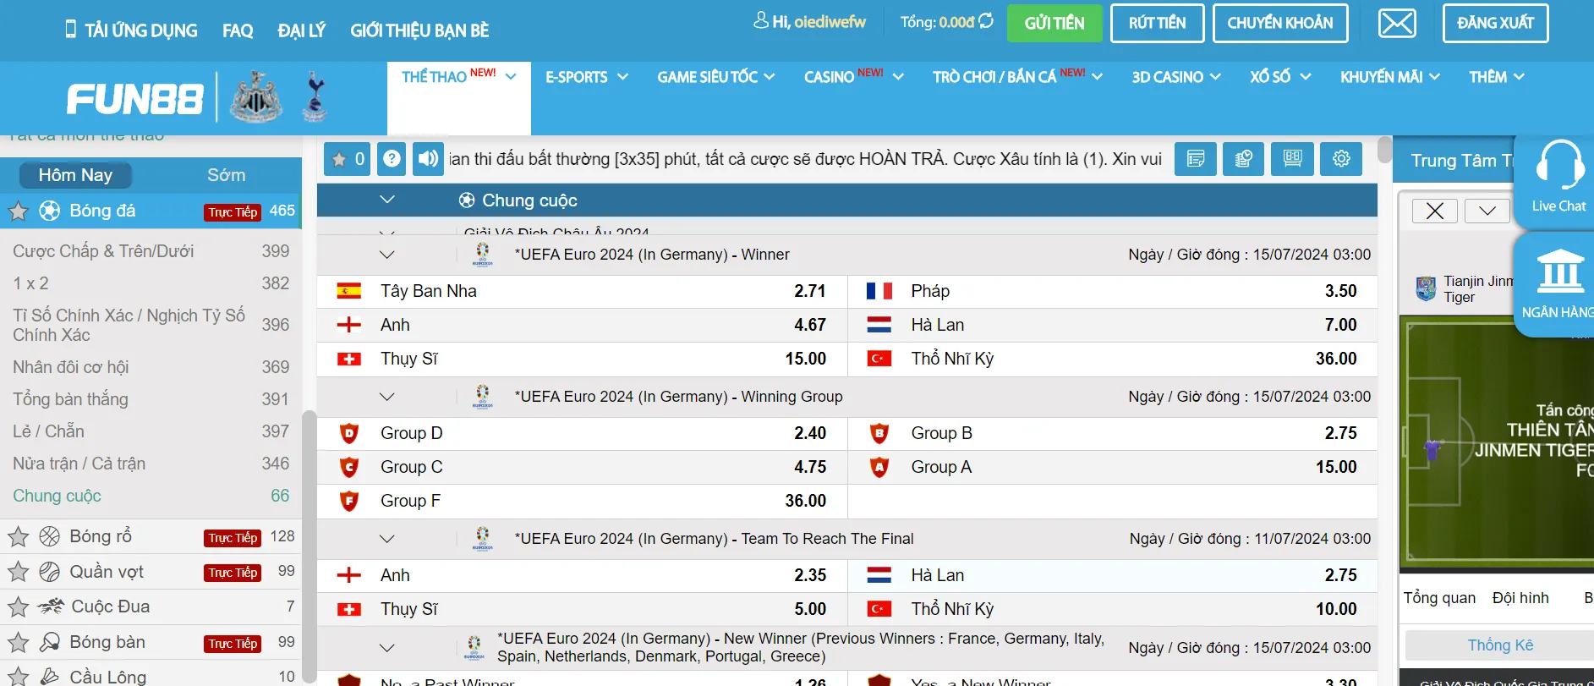Open the help question mark icon
Screen dimensions: 1594x686
point(392,159)
